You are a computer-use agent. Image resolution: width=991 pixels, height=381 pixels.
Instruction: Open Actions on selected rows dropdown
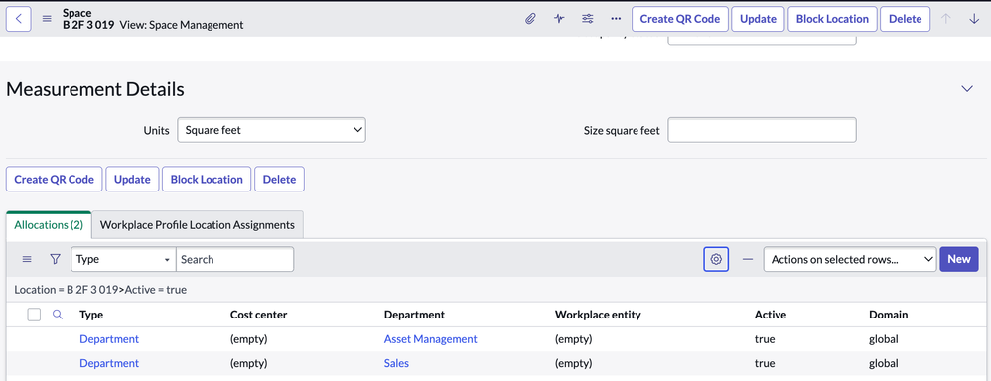(850, 259)
